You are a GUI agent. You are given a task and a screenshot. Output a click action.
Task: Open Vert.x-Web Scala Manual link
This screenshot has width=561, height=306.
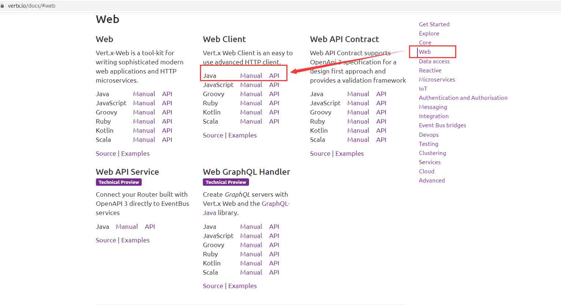point(144,140)
